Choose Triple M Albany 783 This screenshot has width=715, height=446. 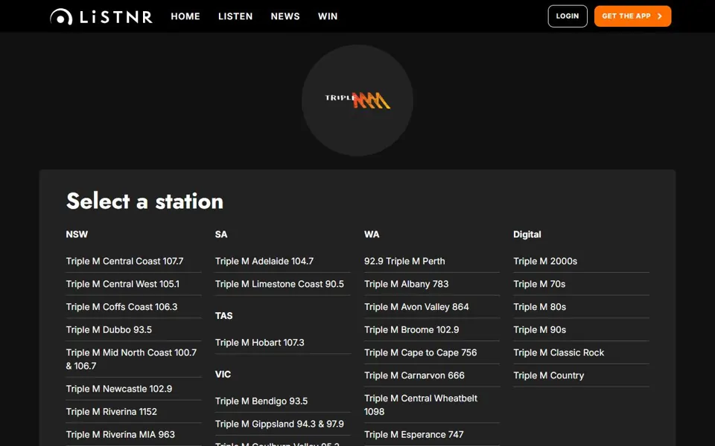407,284
